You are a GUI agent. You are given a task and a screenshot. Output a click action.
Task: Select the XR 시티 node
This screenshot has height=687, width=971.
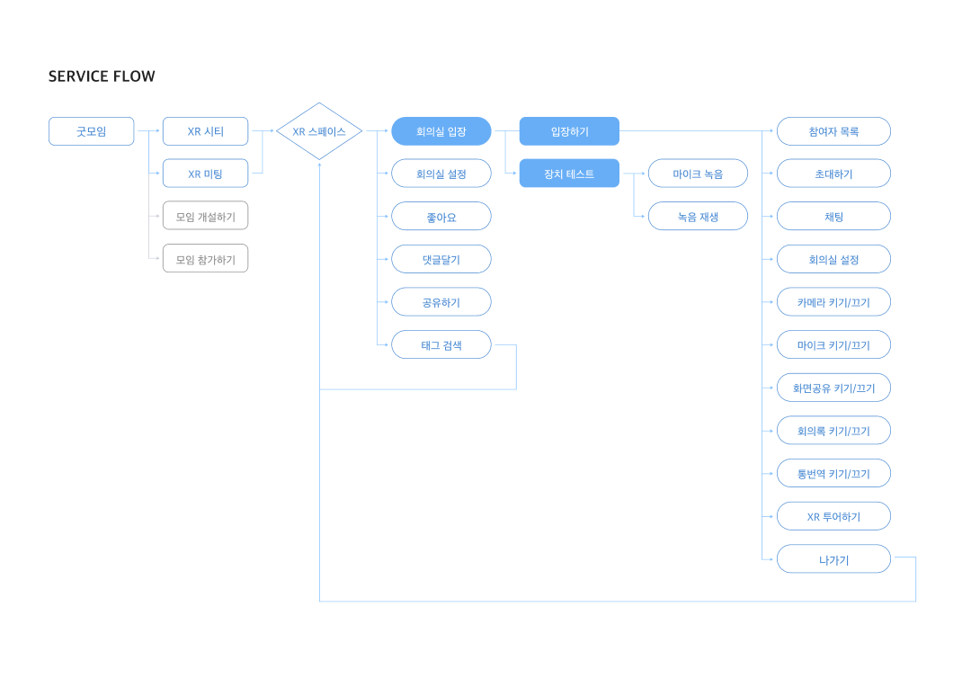(x=205, y=131)
